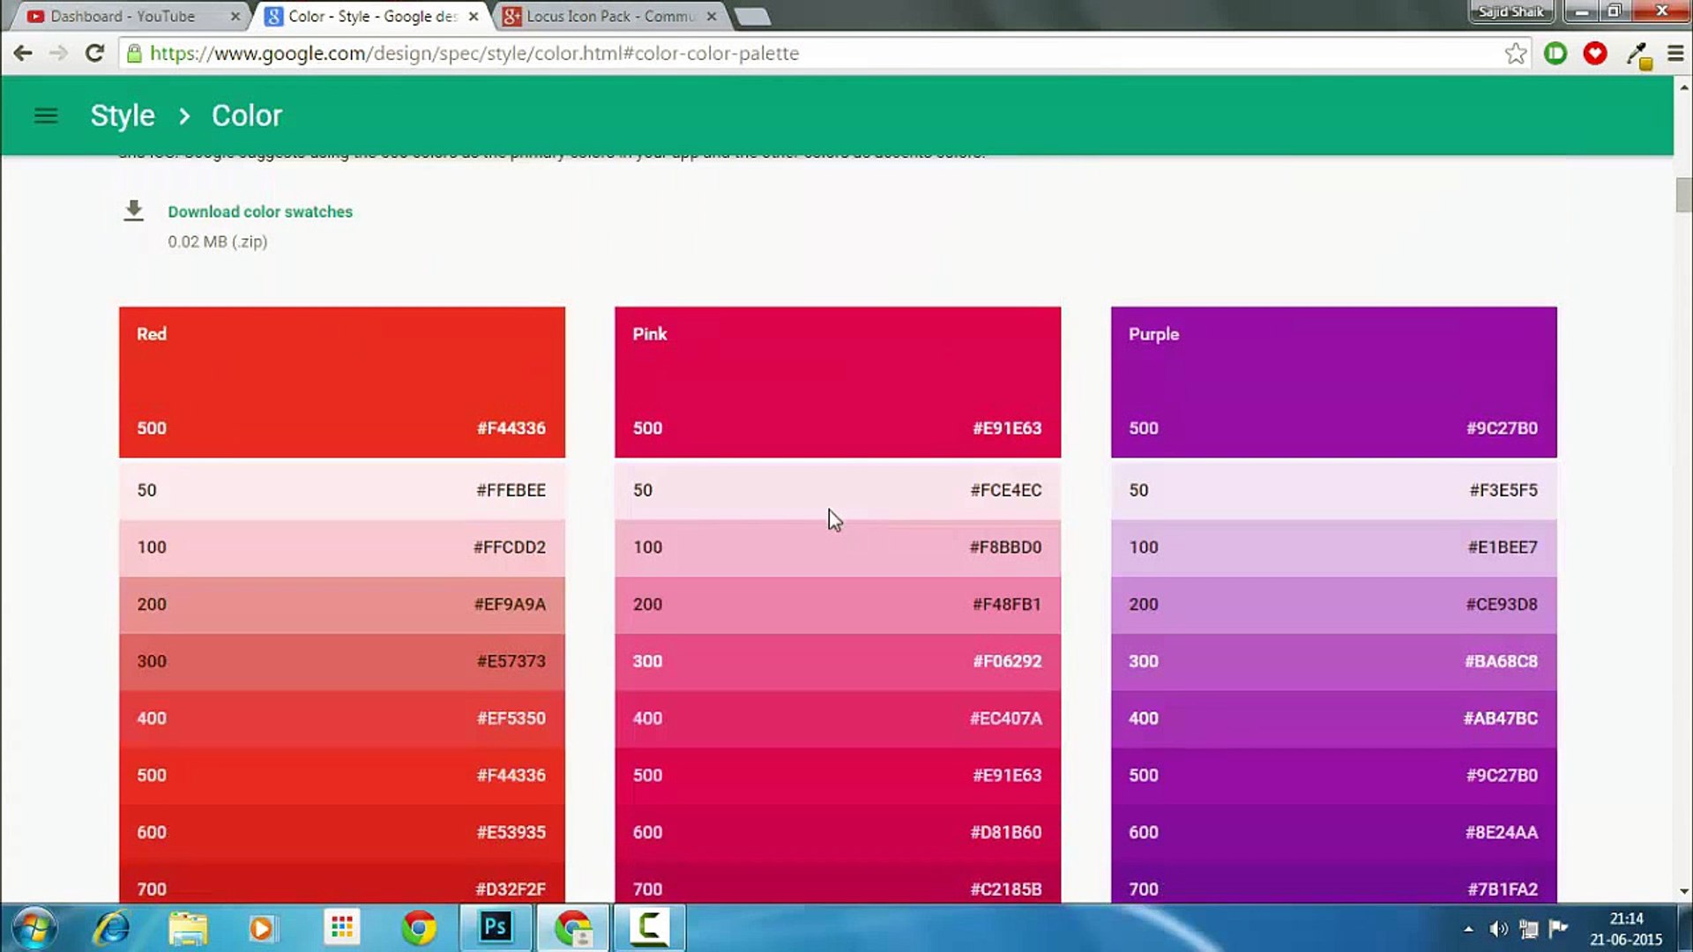
Task: Show hidden system tray icons arrow
Action: click(x=1468, y=928)
